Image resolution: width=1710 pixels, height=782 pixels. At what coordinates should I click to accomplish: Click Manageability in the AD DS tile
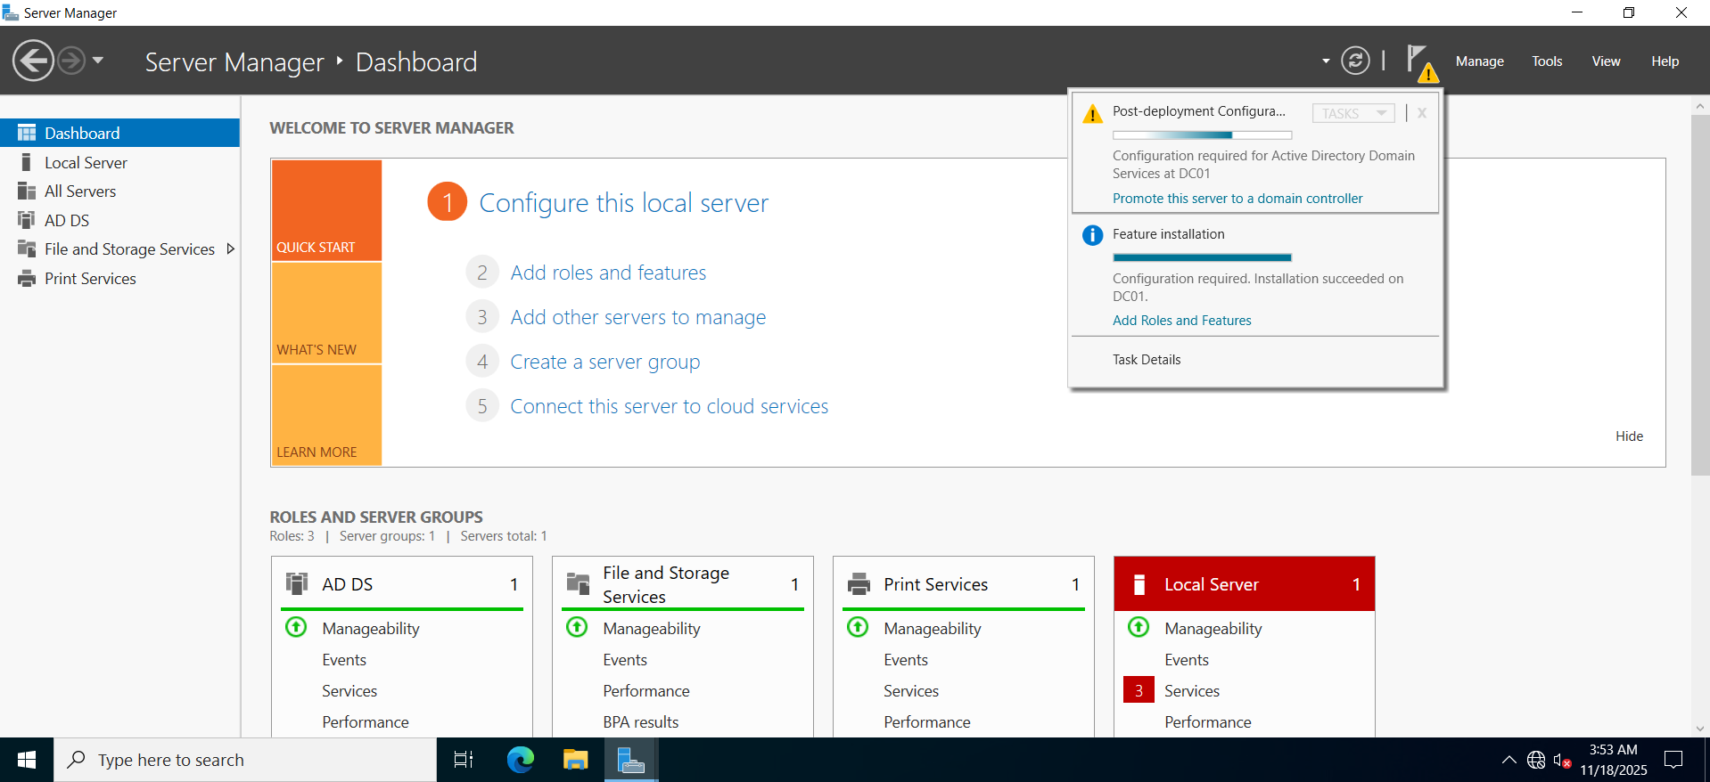[x=371, y=629]
